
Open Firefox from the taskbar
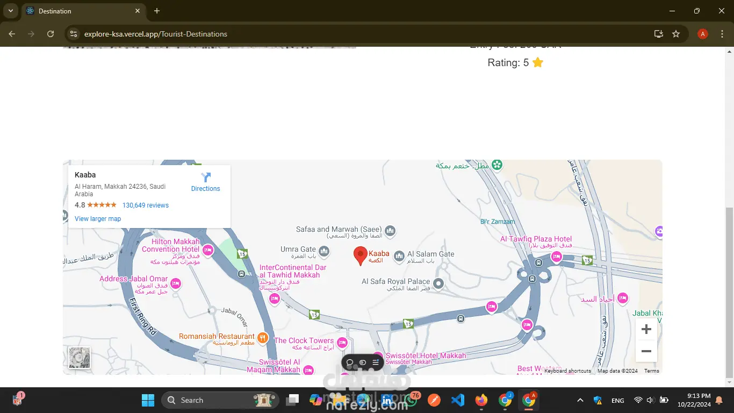(x=481, y=400)
